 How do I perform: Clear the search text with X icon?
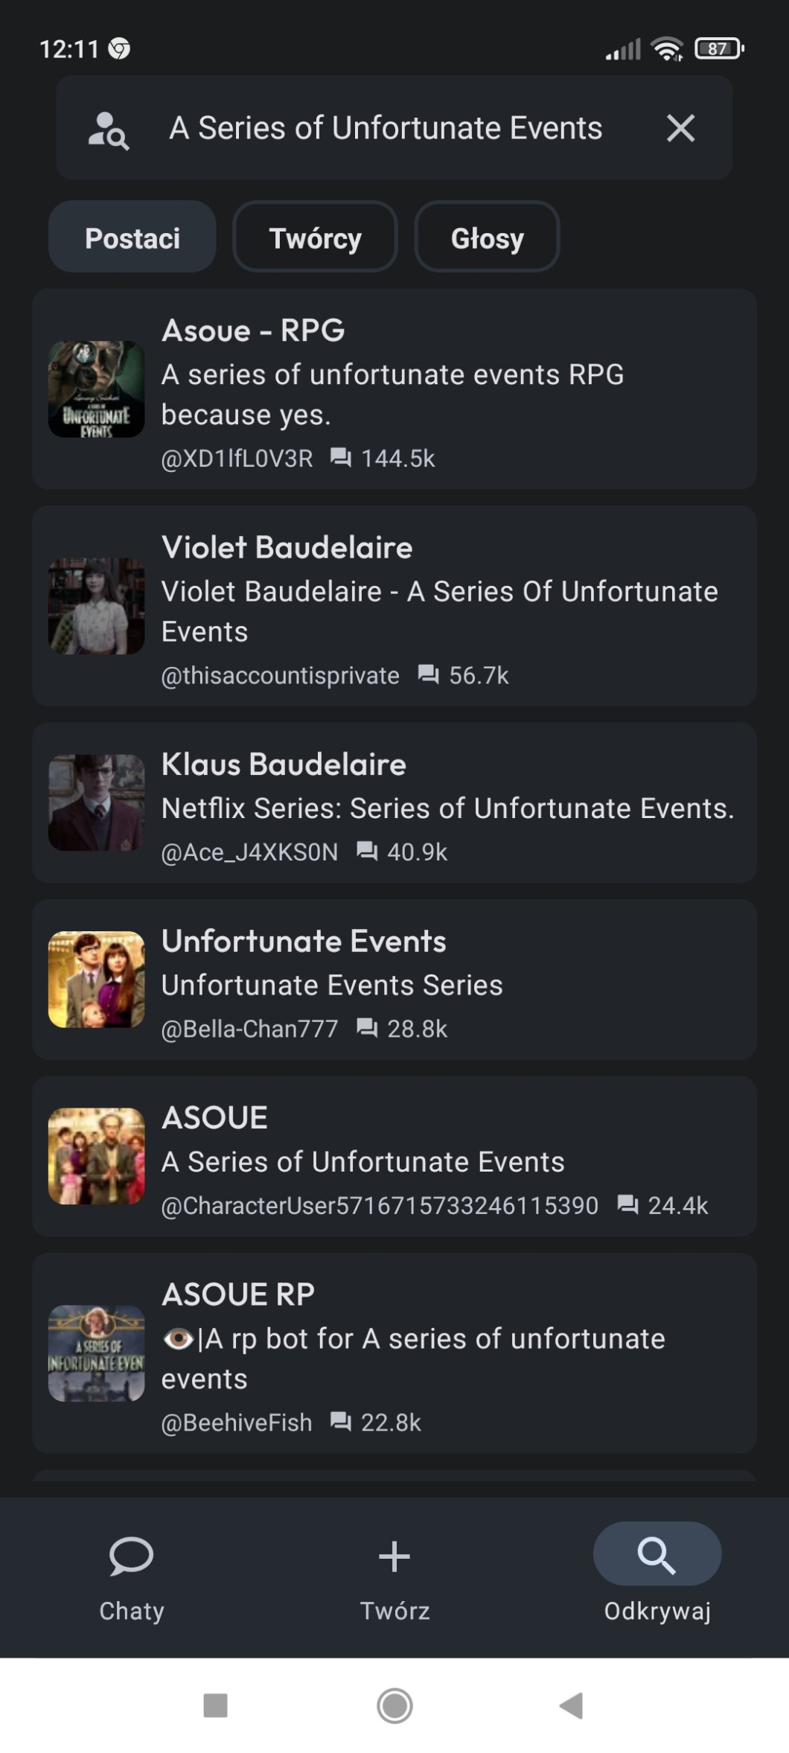click(680, 128)
